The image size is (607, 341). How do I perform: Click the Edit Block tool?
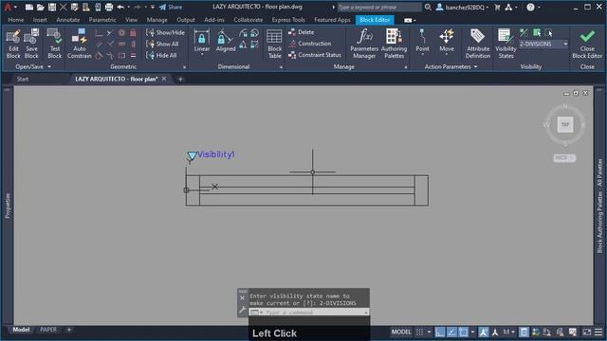(x=13, y=45)
